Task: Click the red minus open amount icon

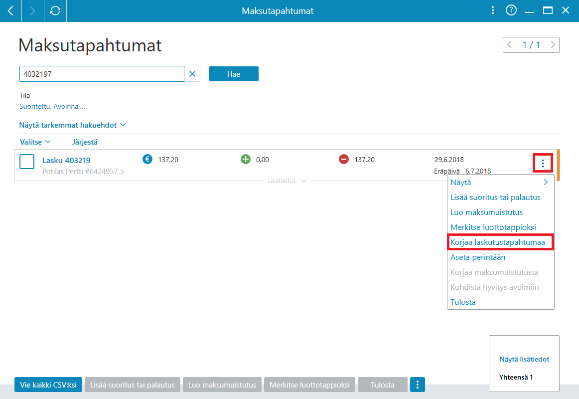Action: [344, 159]
